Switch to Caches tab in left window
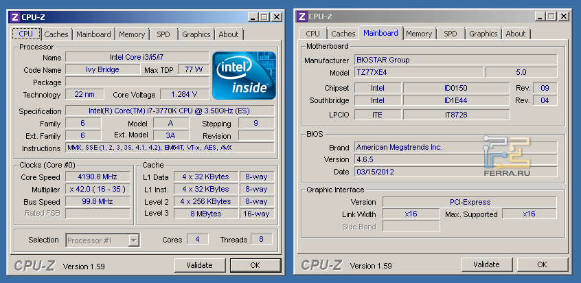This screenshot has height=283, width=581. coord(56,34)
